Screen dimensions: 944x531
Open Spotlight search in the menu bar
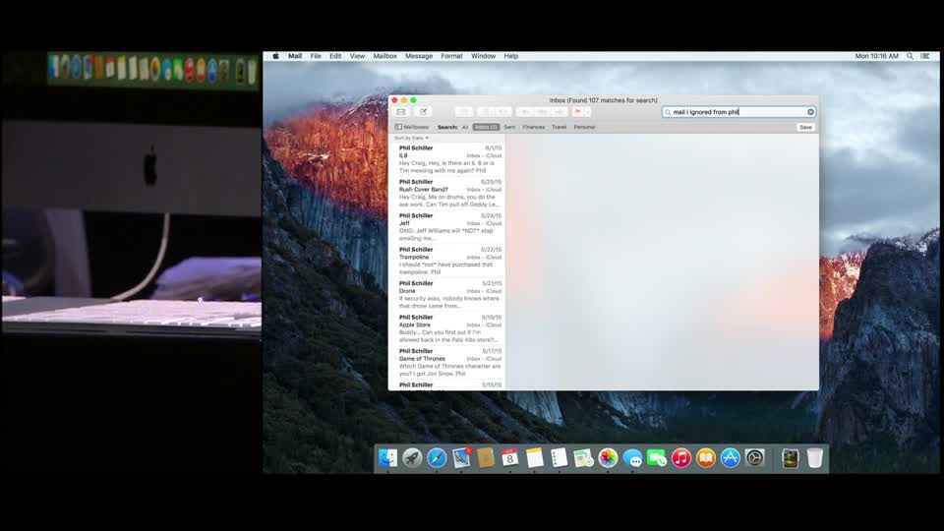(910, 56)
